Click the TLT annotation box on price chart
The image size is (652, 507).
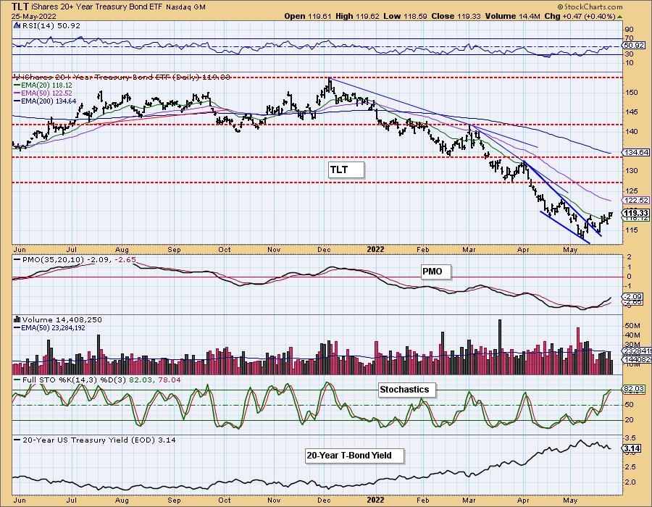click(x=346, y=170)
